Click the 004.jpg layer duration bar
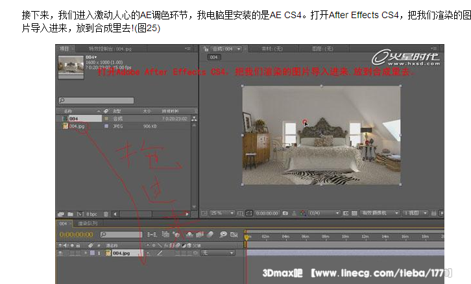This screenshot has height=284, width=471. tap(345, 252)
